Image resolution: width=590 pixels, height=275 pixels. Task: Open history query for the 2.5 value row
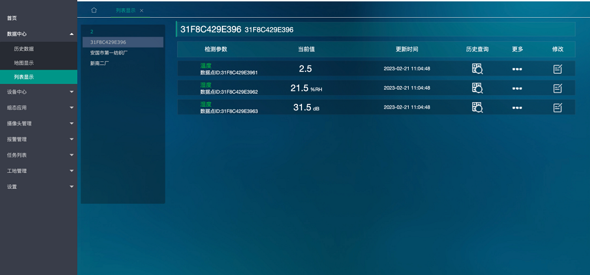coord(477,68)
